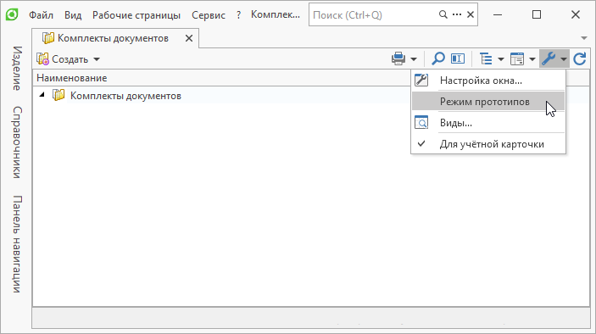Collapse the Комплекты документов tree node
This screenshot has height=334, width=596.
42,95
